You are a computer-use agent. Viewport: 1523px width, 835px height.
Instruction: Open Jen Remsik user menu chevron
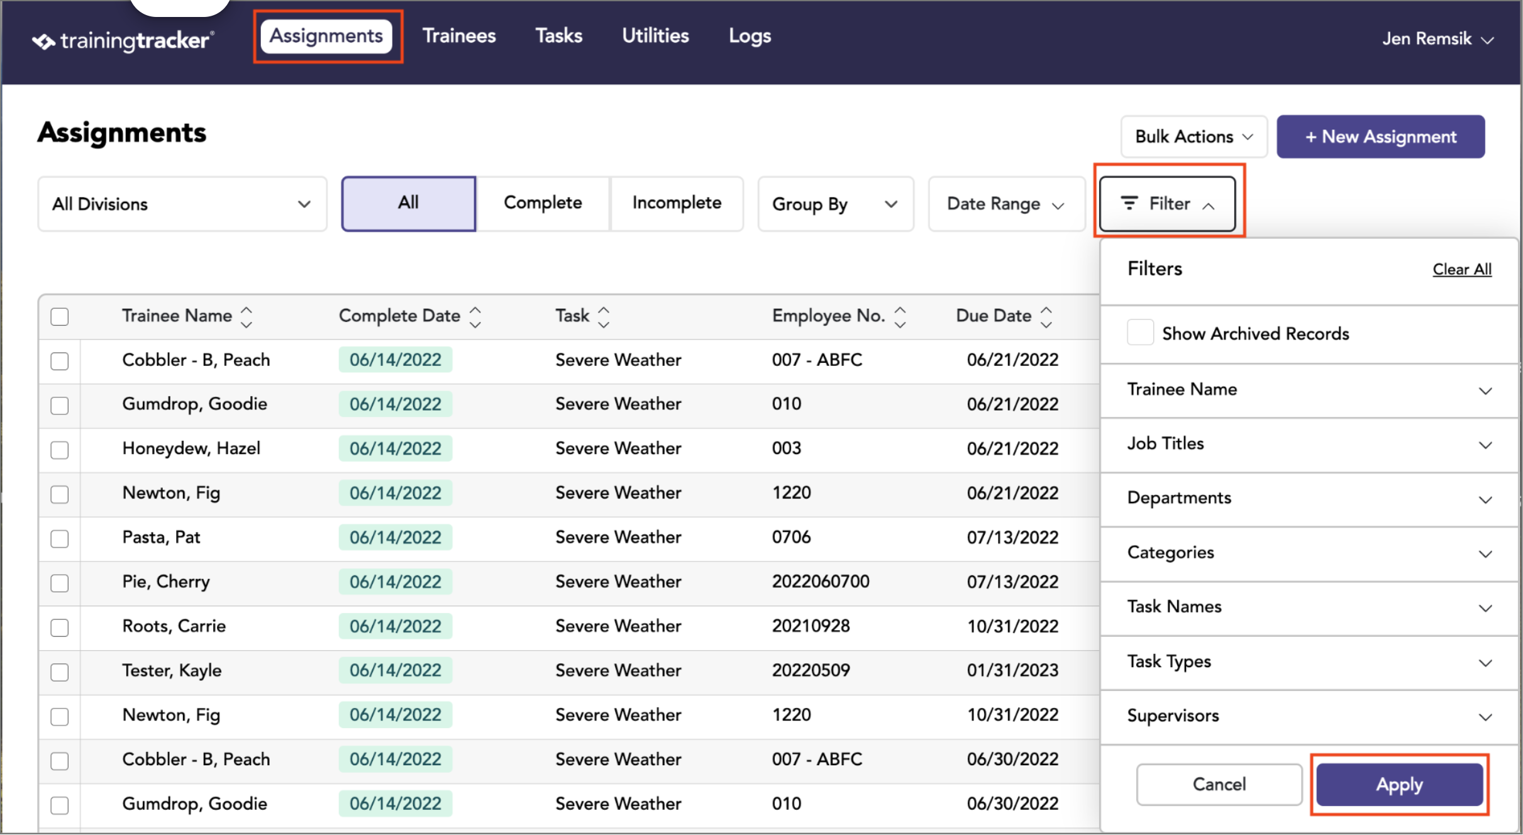(1488, 40)
